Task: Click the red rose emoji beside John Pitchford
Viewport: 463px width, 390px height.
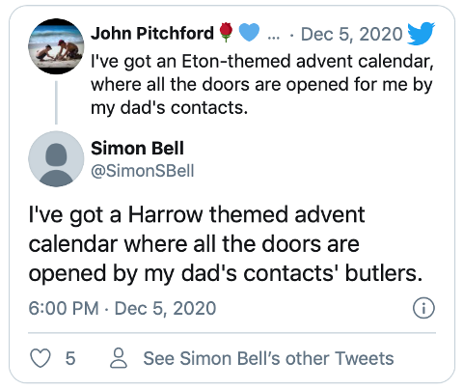Action: 226,33
